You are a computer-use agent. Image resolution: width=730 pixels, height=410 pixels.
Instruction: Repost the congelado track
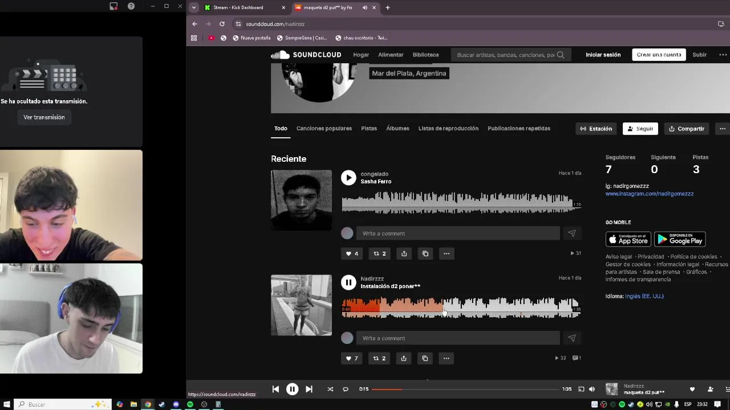(x=379, y=253)
